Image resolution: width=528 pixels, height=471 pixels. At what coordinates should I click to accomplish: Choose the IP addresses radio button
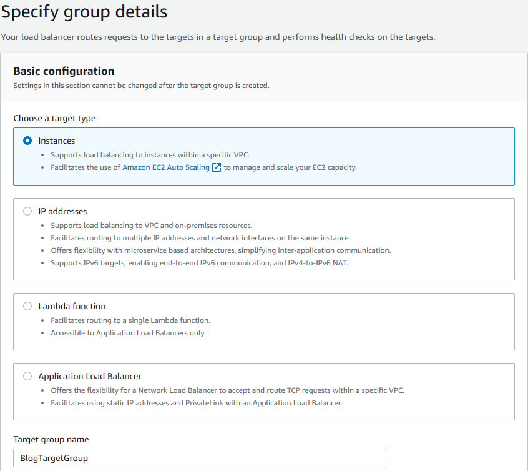click(x=27, y=211)
